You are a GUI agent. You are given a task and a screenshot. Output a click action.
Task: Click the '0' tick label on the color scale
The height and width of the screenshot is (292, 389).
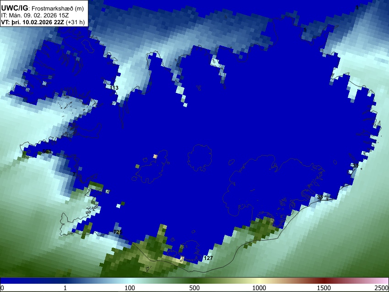click(2, 288)
